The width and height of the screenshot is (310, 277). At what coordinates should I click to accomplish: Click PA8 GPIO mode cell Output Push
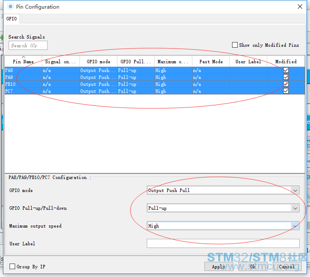click(x=98, y=70)
